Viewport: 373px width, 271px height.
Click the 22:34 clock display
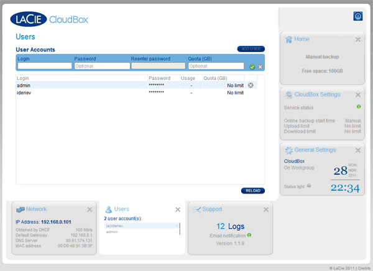(345, 188)
